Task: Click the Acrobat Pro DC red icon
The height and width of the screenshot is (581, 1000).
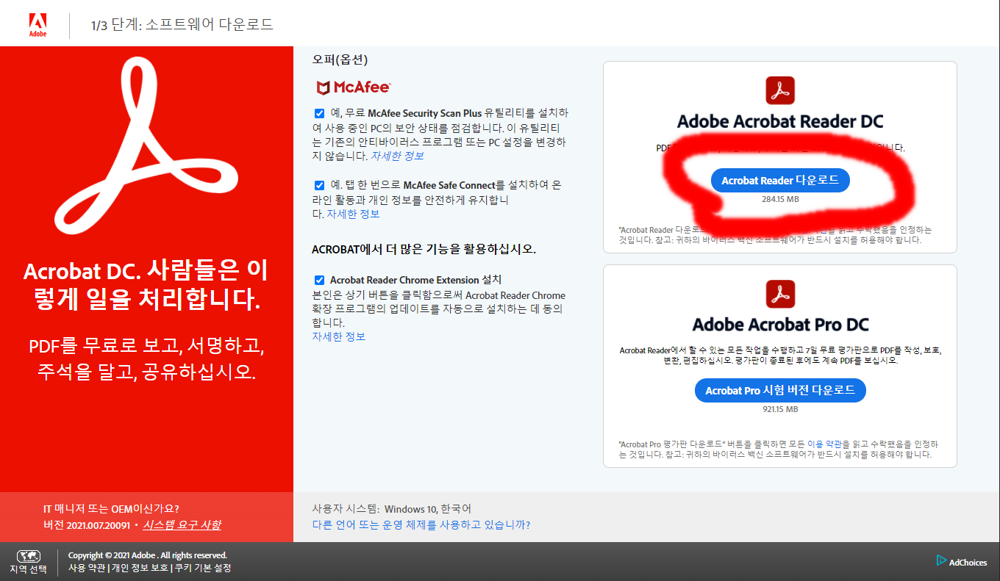Action: (x=780, y=294)
